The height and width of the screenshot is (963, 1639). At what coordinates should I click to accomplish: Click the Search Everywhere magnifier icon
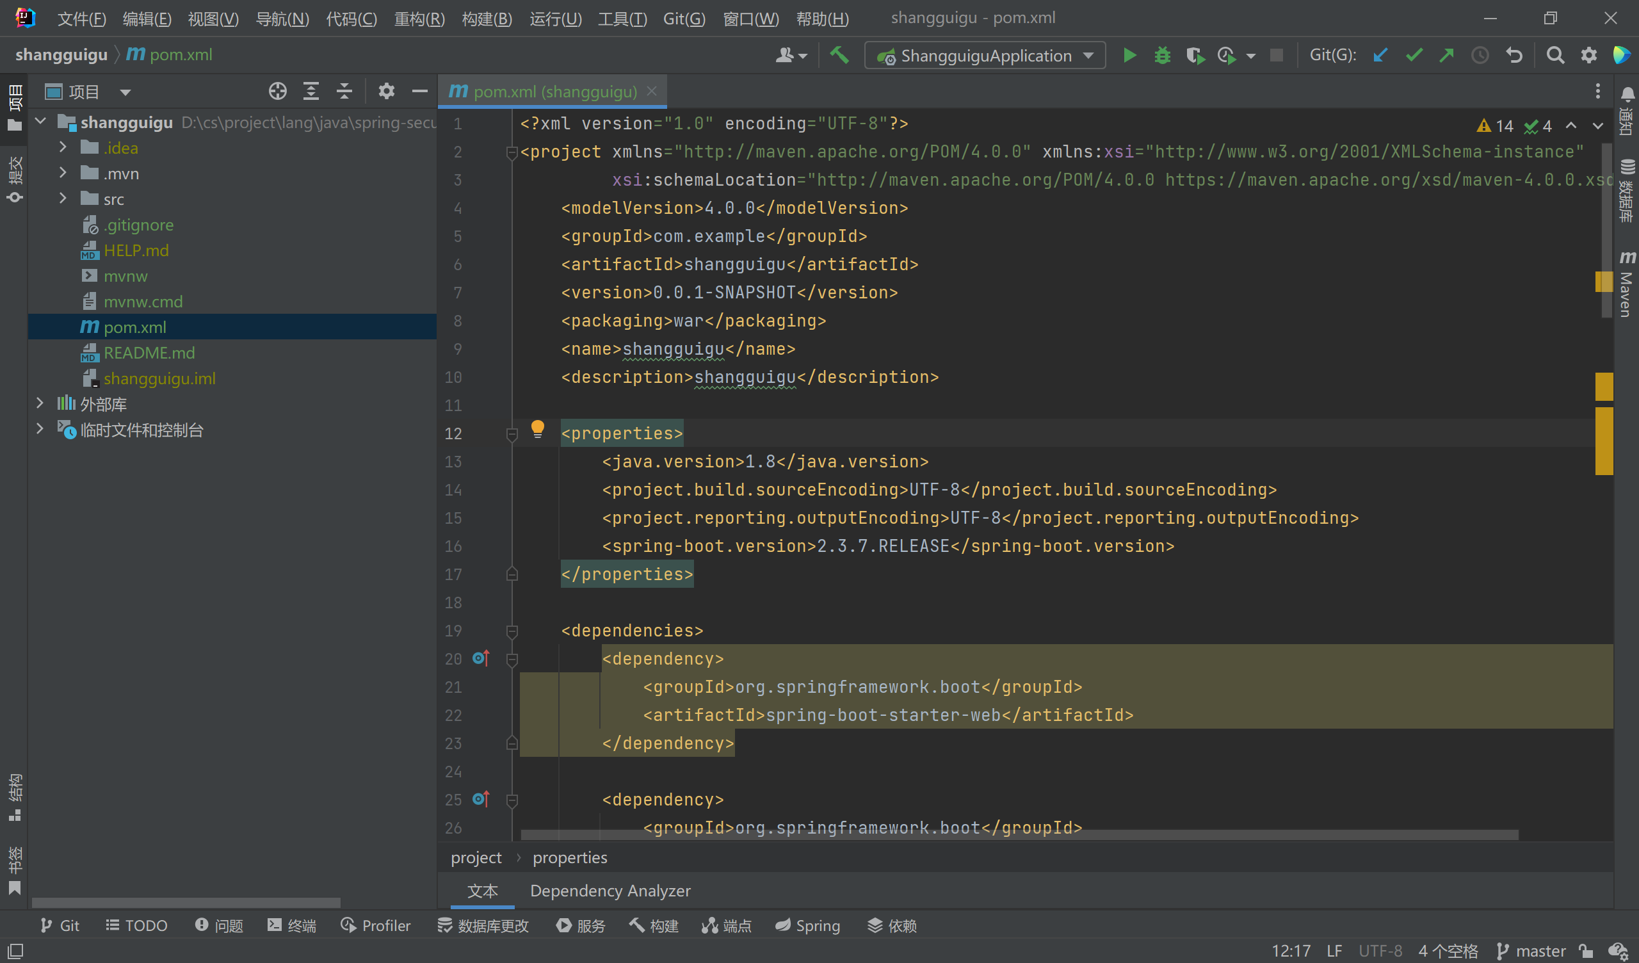(x=1555, y=56)
